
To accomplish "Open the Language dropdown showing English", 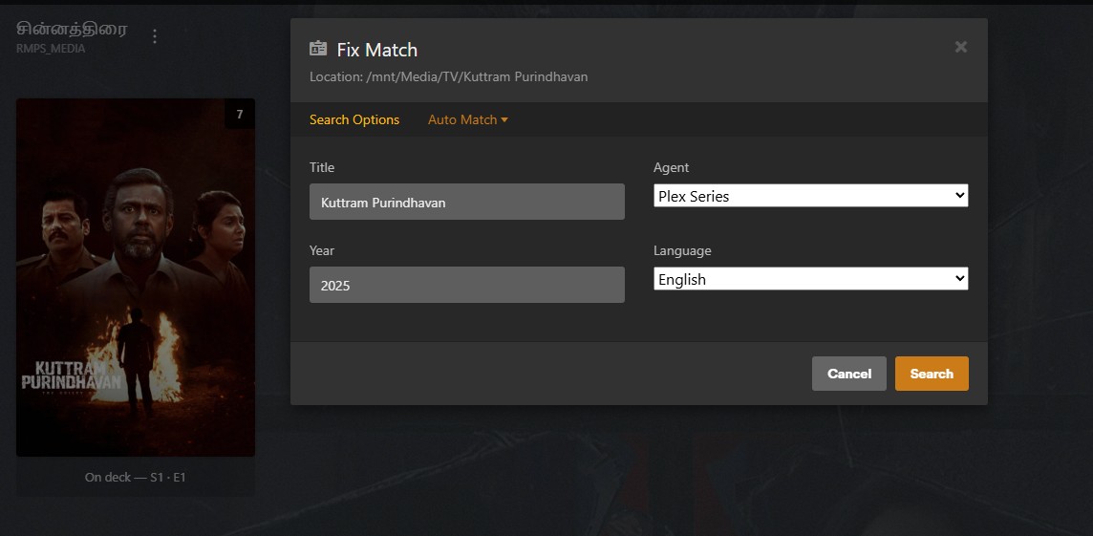I will (x=810, y=279).
